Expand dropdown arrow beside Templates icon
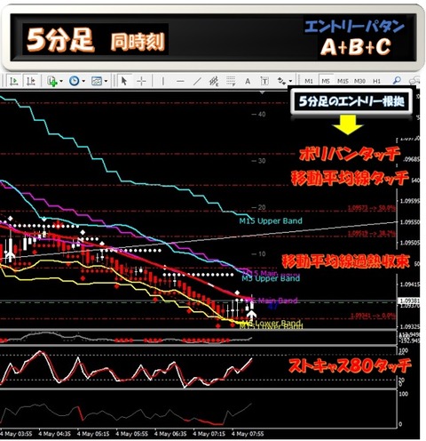This screenshot has height=441, width=426. click(x=106, y=81)
